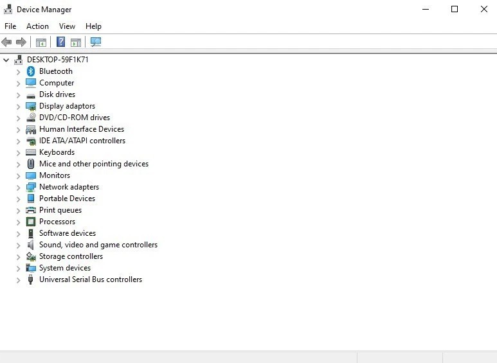Image resolution: width=497 pixels, height=363 pixels.
Task: Click the IDE ATA/ATAPI controllers icon
Action: [x=31, y=141]
